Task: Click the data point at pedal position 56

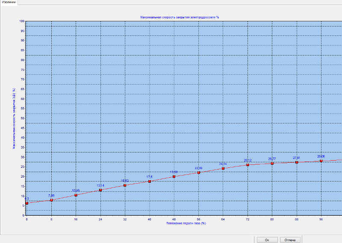Action: point(198,173)
